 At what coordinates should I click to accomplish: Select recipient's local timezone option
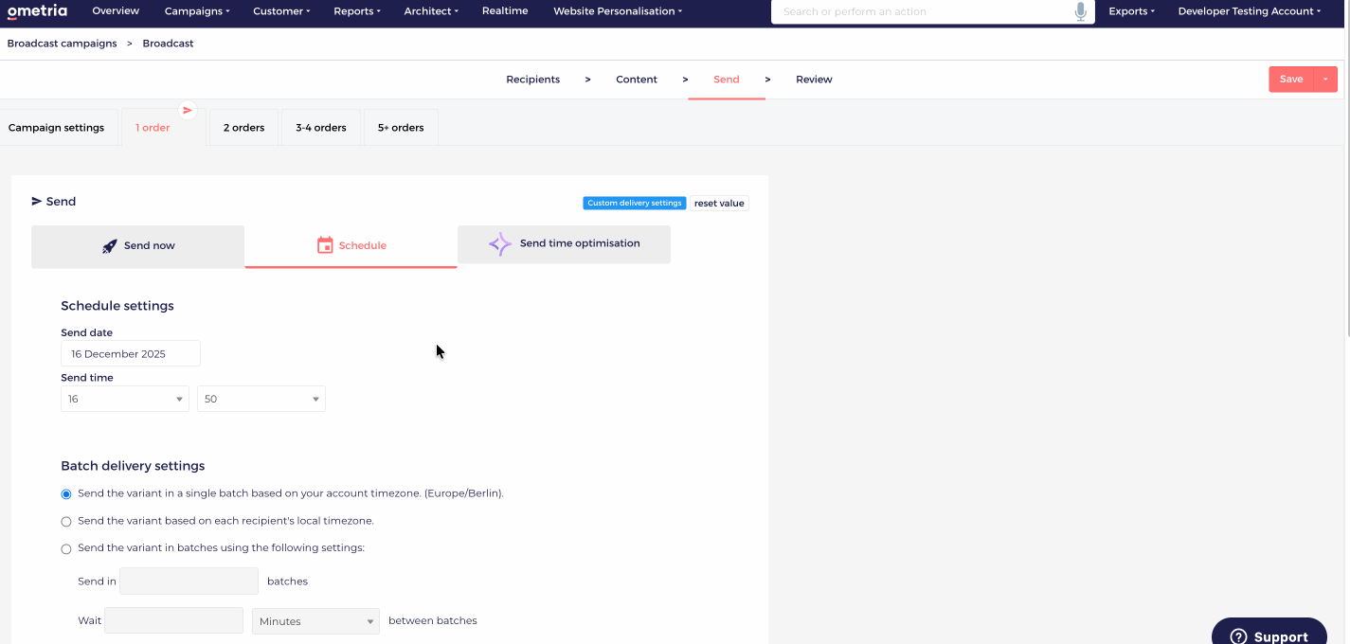click(x=66, y=522)
